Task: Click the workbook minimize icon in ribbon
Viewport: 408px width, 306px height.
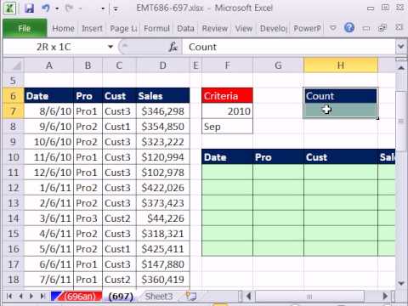Action: pos(366,28)
